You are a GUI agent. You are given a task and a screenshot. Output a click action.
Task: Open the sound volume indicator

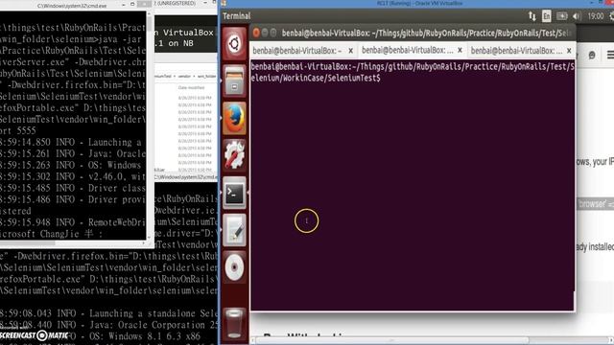[x=577, y=16]
